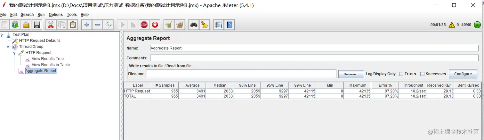Click the Comments input field
Viewport: 484px width, 140px height.
tap(314, 58)
